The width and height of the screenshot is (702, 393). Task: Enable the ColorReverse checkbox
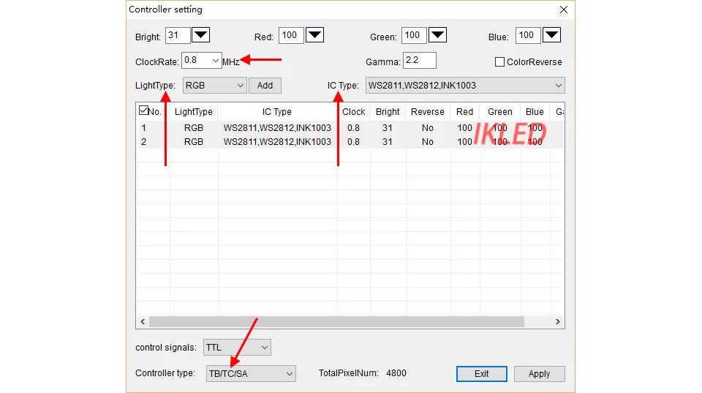tap(499, 61)
